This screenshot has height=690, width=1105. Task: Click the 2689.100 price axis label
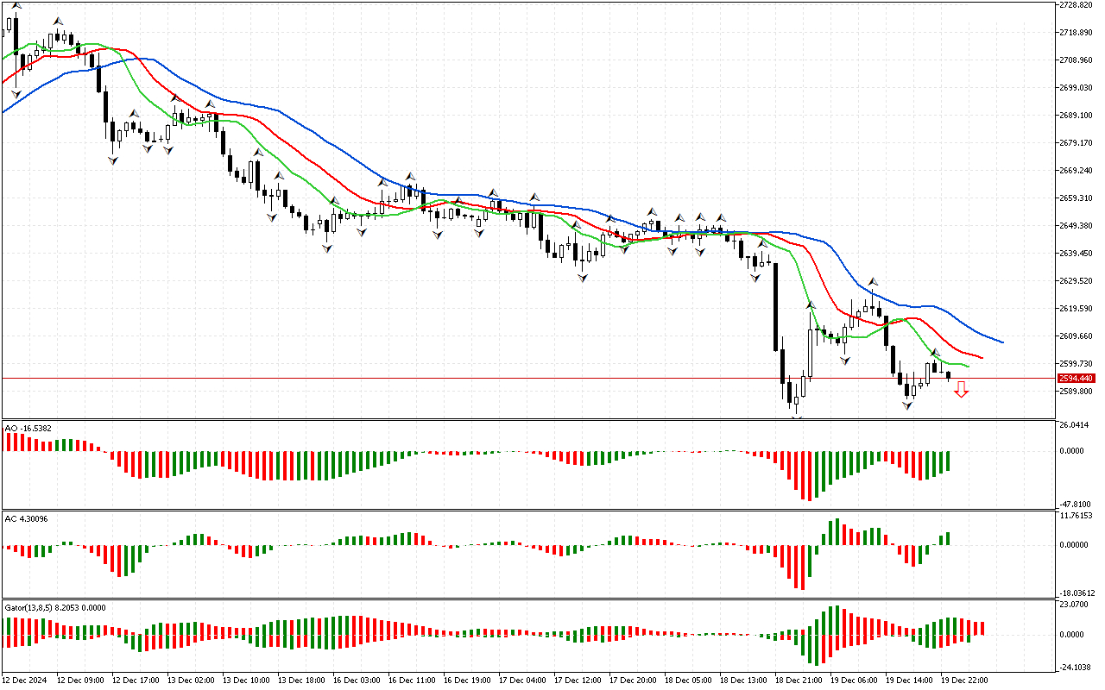(1077, 116)
